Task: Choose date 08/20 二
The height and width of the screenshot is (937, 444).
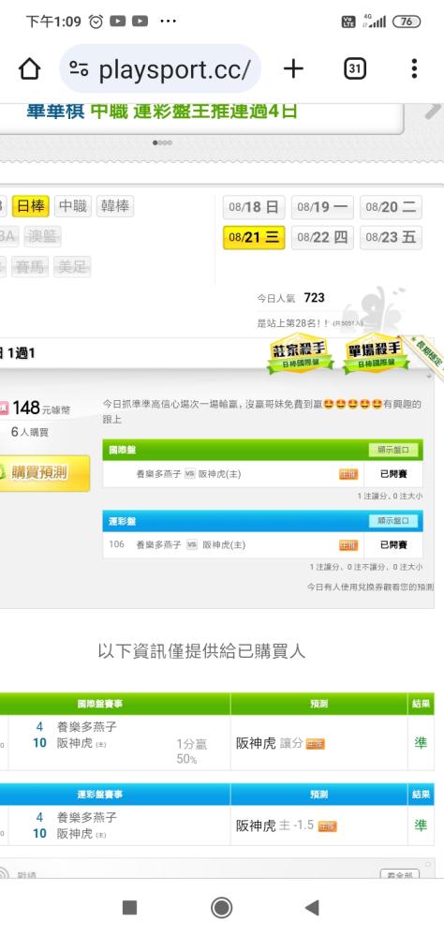Action: (x=391, y=207)
